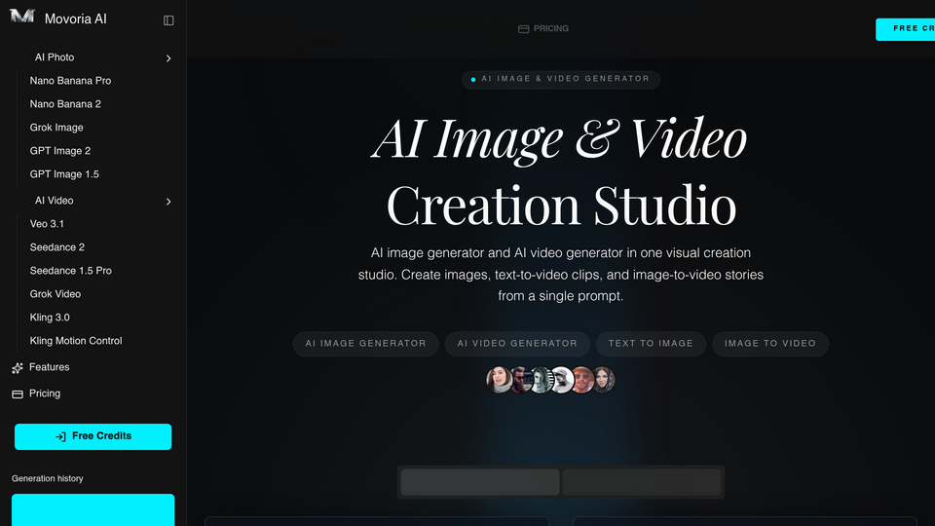935x526 pixels.
Task: Click the AI IMAGE GENERATOR pill
Action: (365, 344)
